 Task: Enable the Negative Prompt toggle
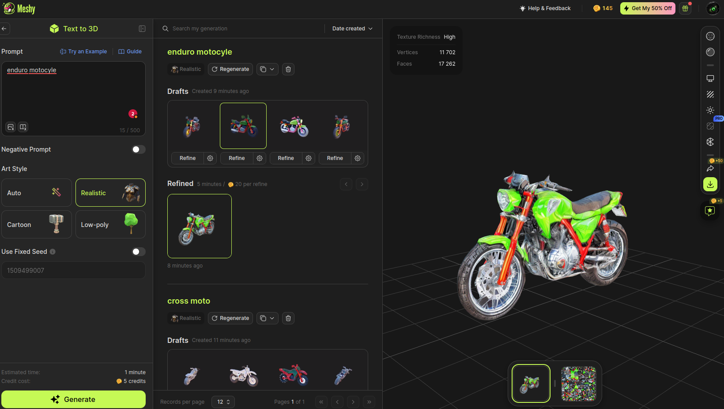point(139,149)
